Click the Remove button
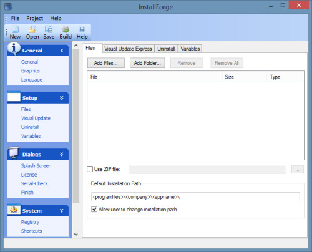The image size is (312, 252). pyautogui.click(x=187, y=63)
